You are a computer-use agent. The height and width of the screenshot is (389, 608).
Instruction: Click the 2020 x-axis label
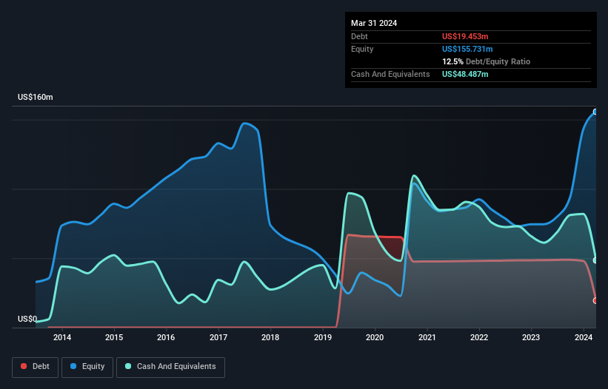coord(375,337)
